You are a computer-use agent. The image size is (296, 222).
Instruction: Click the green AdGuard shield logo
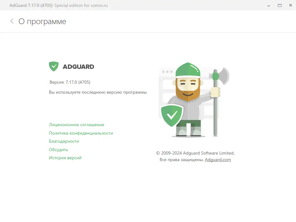[54, 67]
